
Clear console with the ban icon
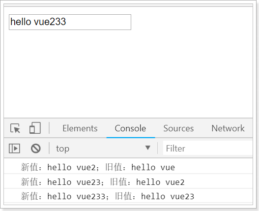(x=36, y=149)
